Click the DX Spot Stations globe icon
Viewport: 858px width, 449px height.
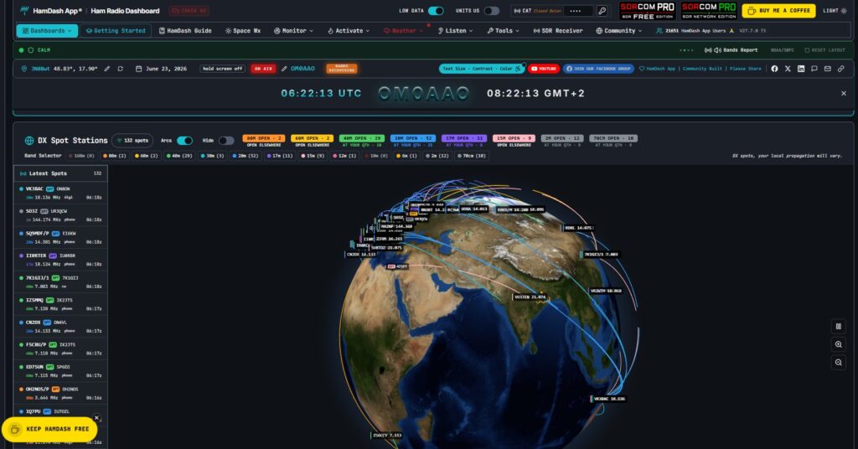pyautogui.click(x=29, y=141)
